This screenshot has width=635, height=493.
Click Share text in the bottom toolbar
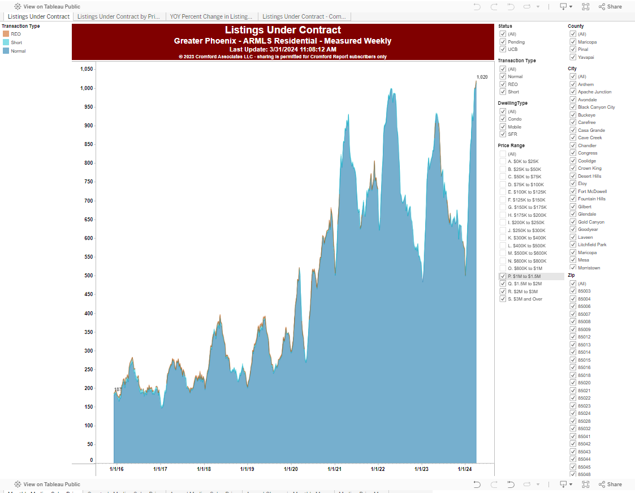(x=614, y=485)
